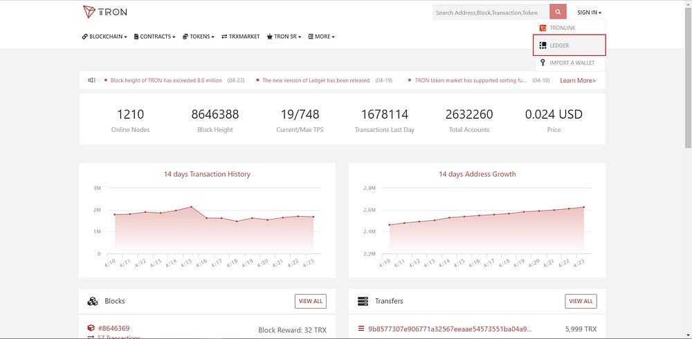Open the More dropdown menu

[x=321, y=37]
